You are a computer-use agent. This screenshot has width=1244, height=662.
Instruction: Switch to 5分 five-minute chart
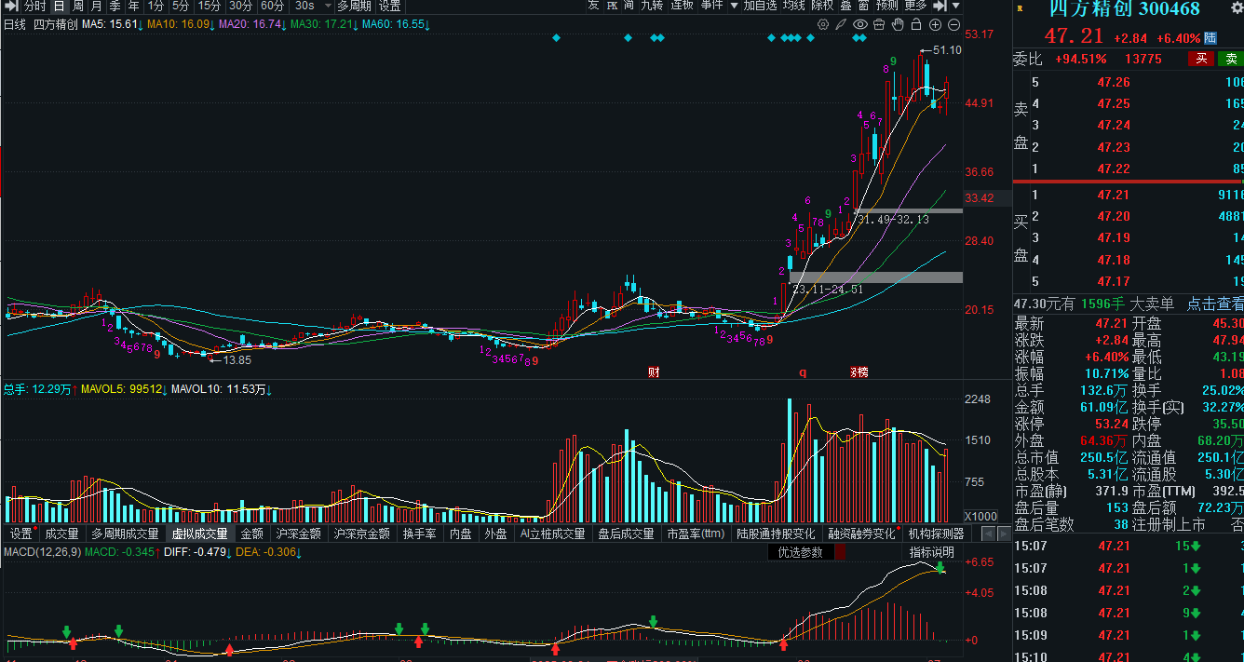click(181, 6)
